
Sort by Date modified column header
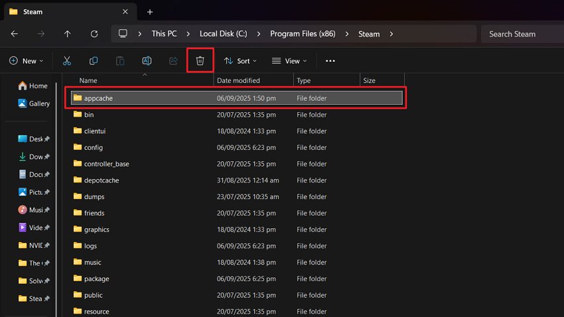pos(238,80)
